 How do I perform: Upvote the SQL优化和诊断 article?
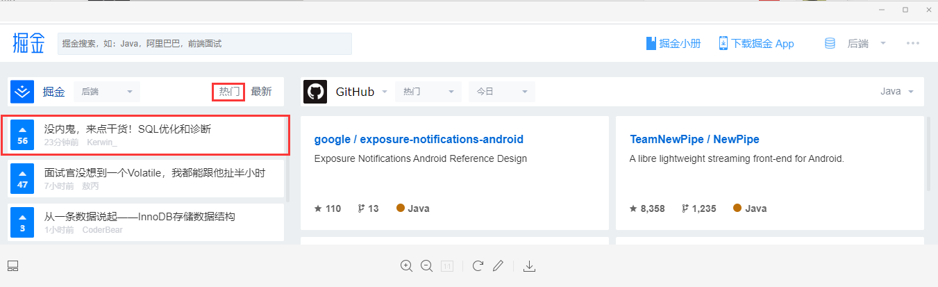click(x=23, y=135)
